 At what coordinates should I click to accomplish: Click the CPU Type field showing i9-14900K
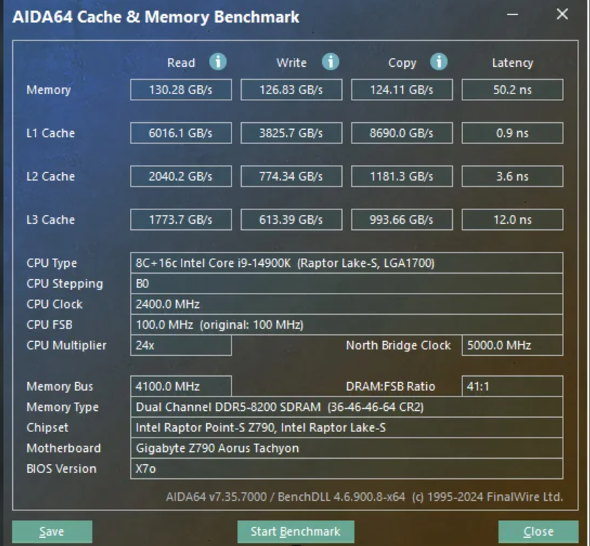pos(346,263)
